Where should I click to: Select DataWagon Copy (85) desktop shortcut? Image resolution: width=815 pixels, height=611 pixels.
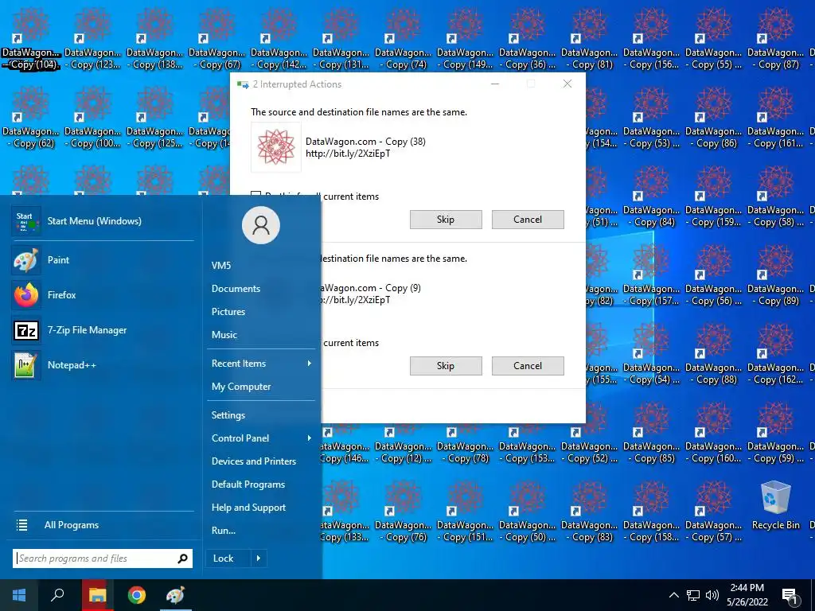pos(651,431)
